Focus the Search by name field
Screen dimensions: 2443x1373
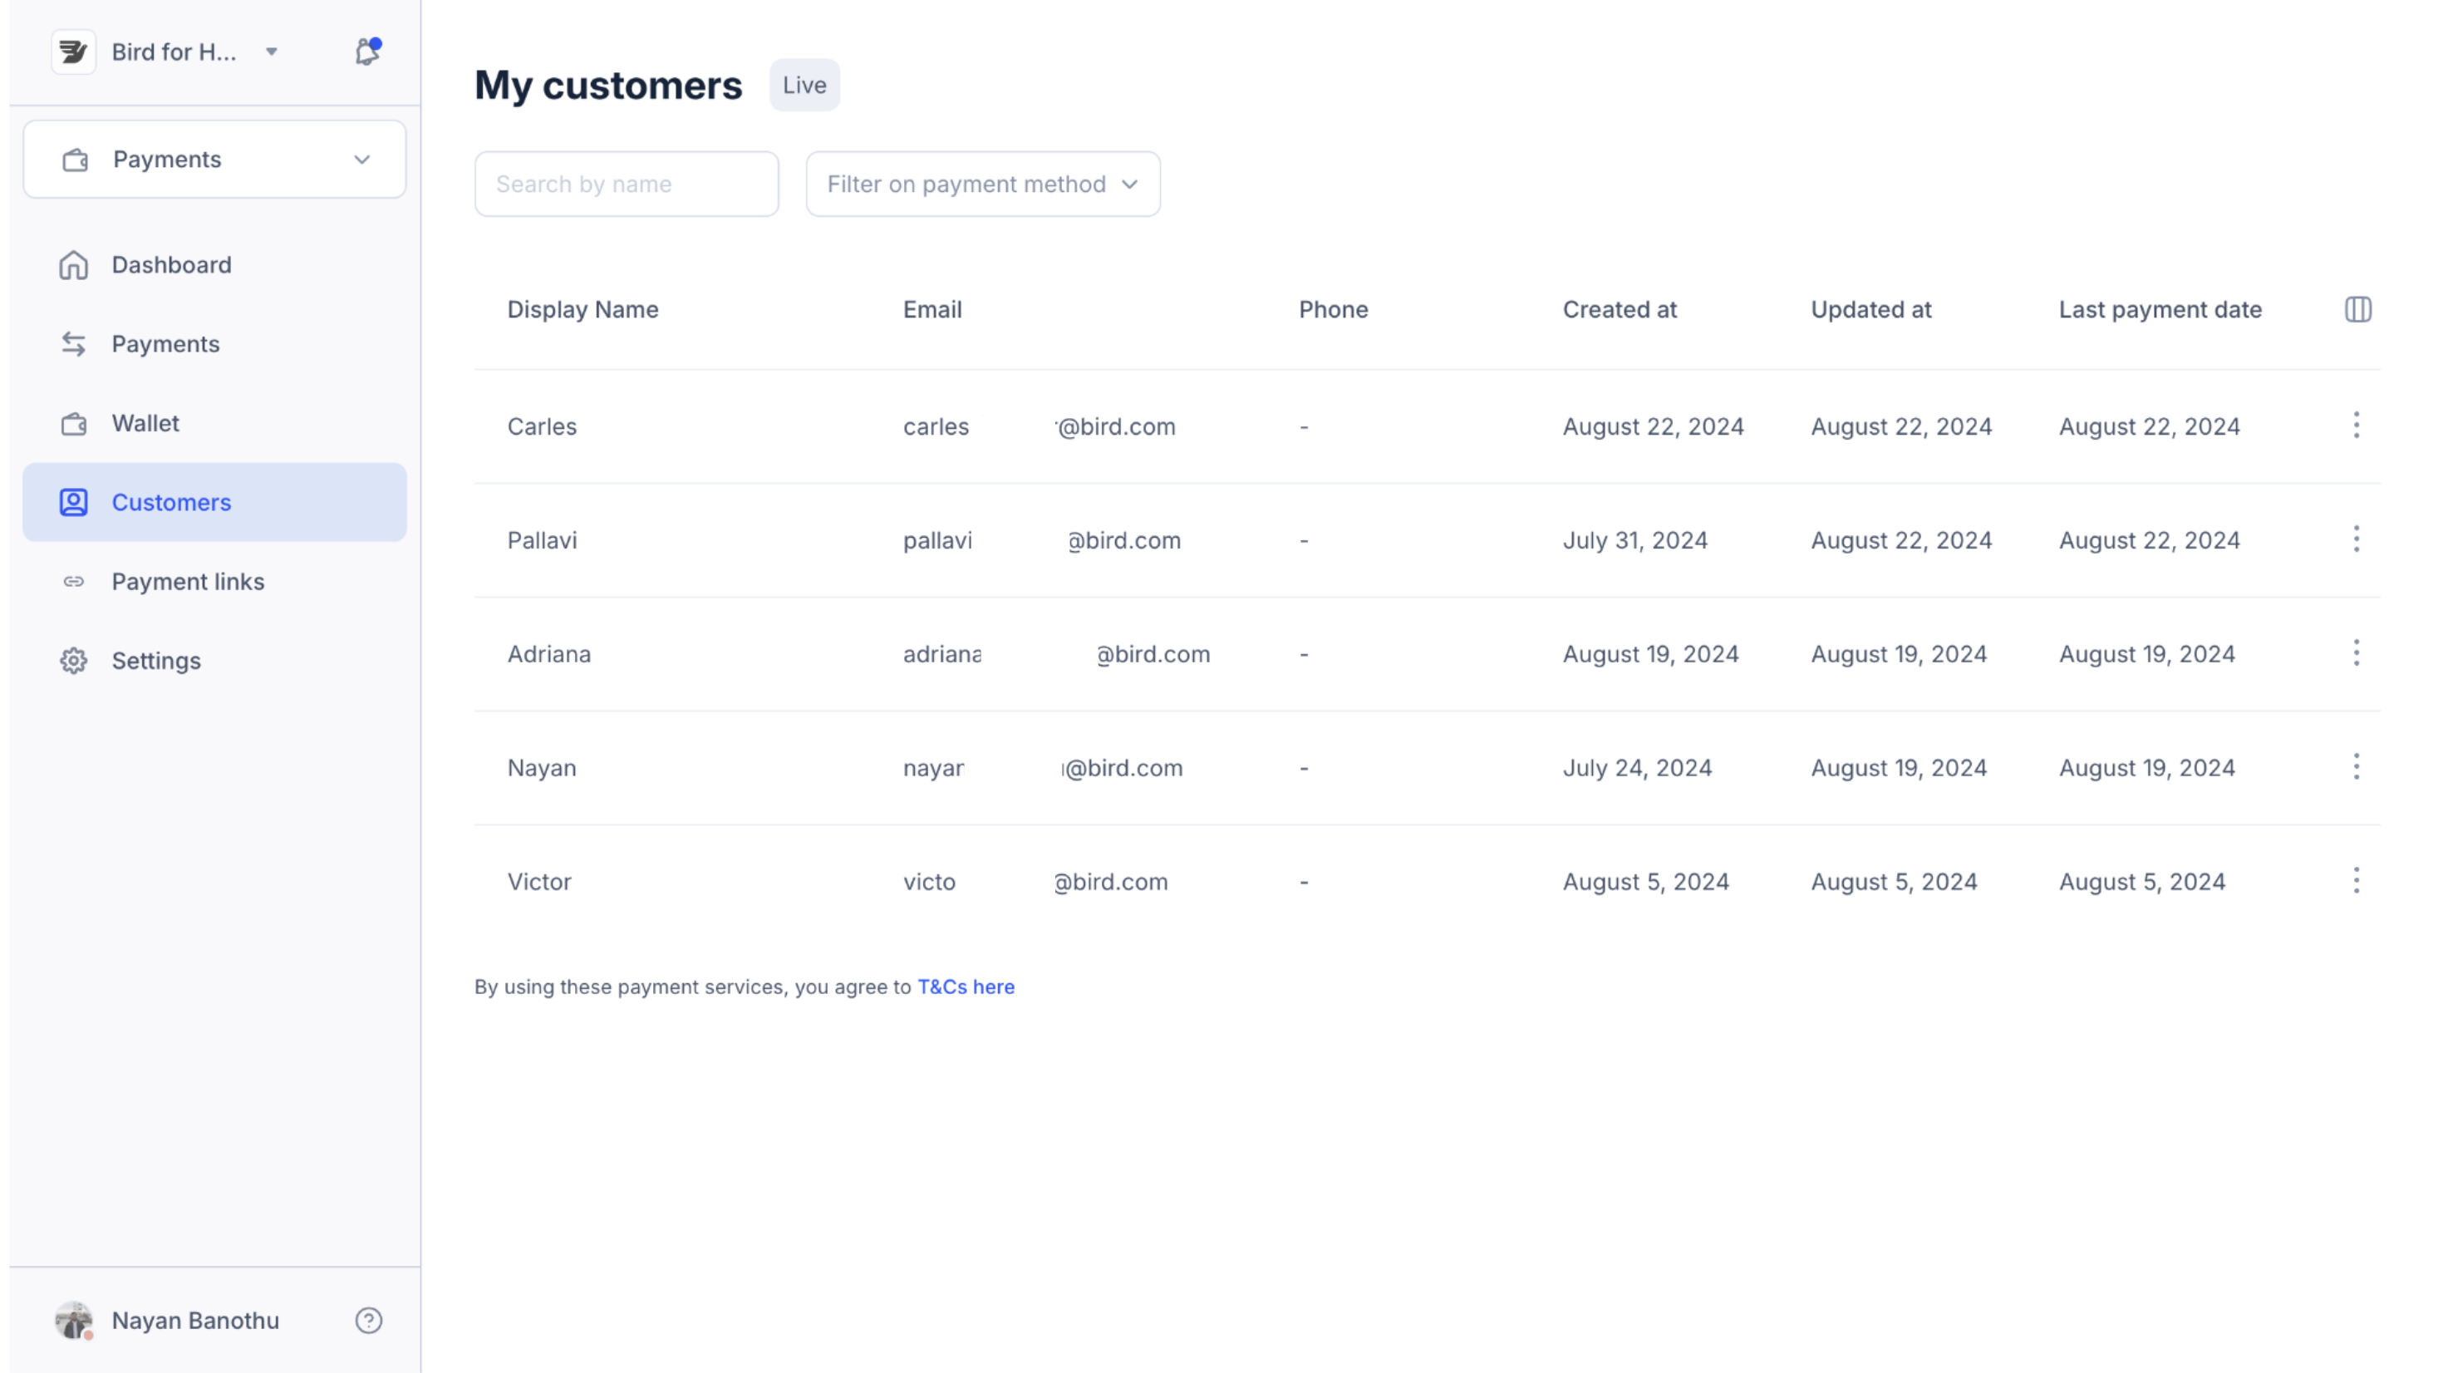[x=626, y=184]
